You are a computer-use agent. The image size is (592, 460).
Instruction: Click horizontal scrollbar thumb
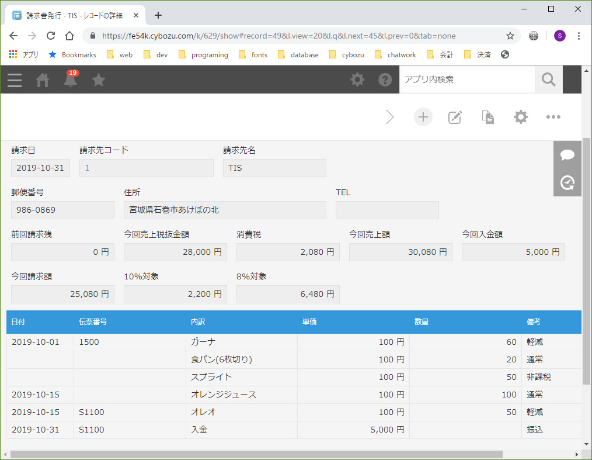point(257,454)
